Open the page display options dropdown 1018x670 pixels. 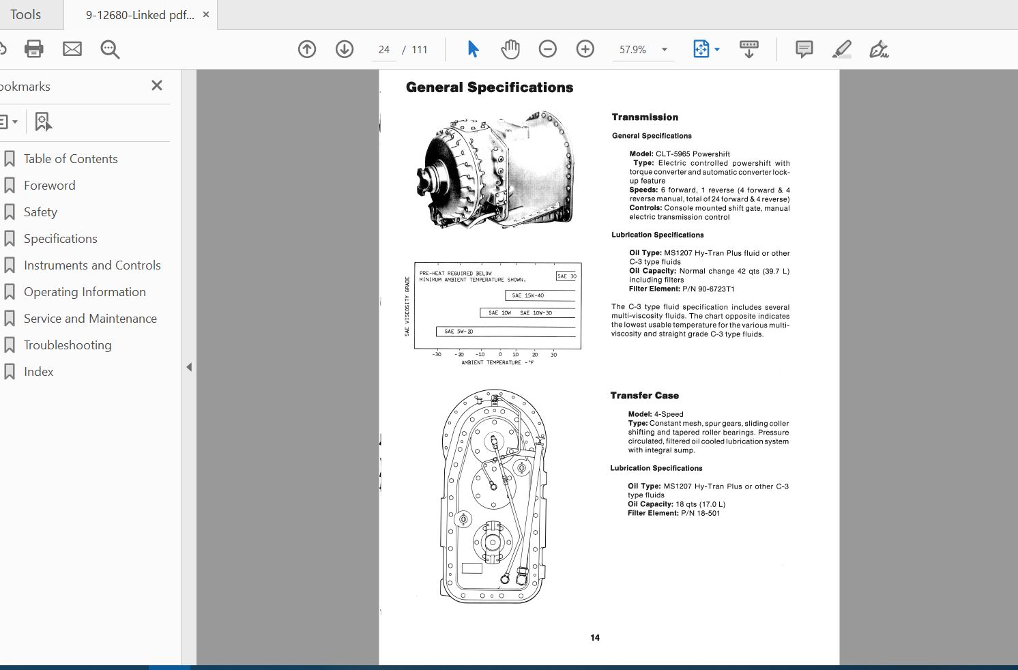pyautogui.click(x=716, y=49)
